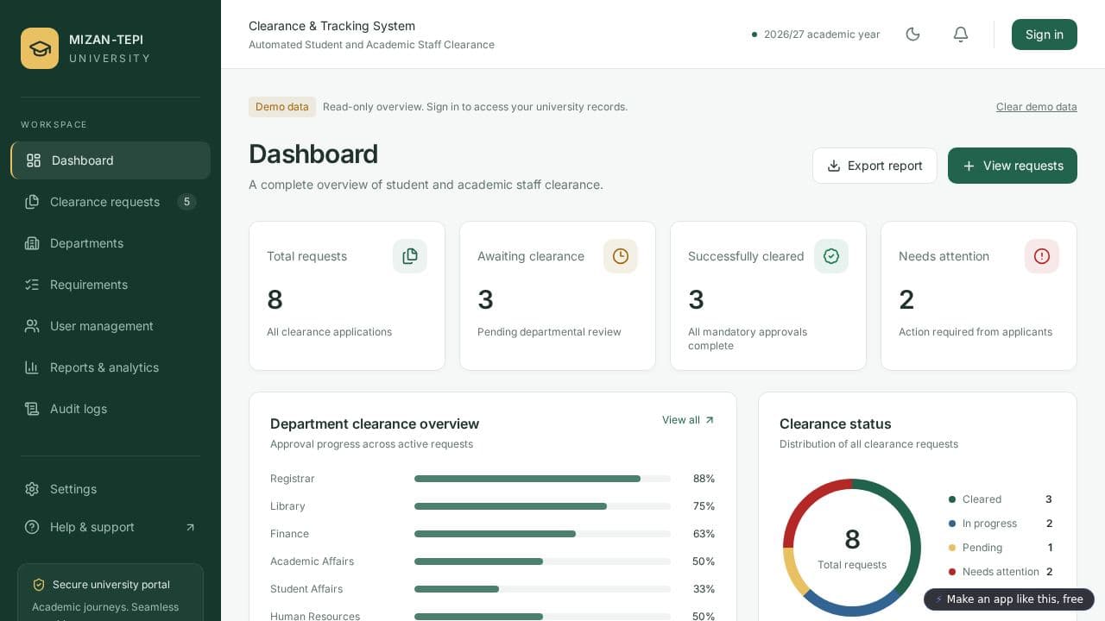Open the Dashboard menu item
Viewport: 1105px width, 621px height.
coord(110,160)
